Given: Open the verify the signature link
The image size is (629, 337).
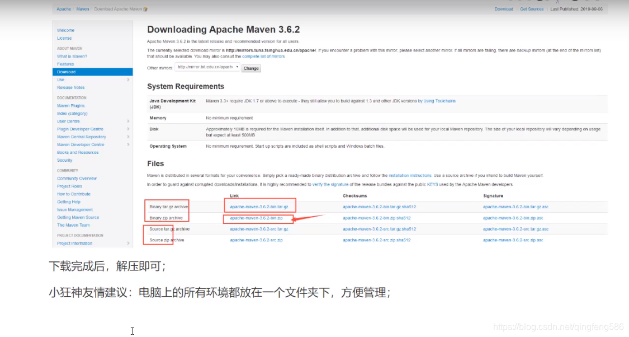Looking at the screenshot, I should pos(330,184).
